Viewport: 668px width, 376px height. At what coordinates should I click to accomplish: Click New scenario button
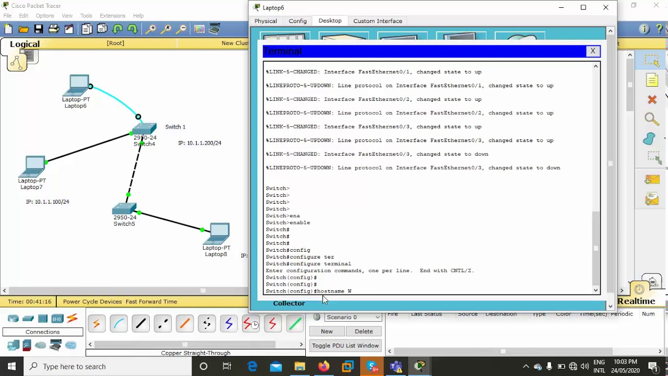pos(327,331)
